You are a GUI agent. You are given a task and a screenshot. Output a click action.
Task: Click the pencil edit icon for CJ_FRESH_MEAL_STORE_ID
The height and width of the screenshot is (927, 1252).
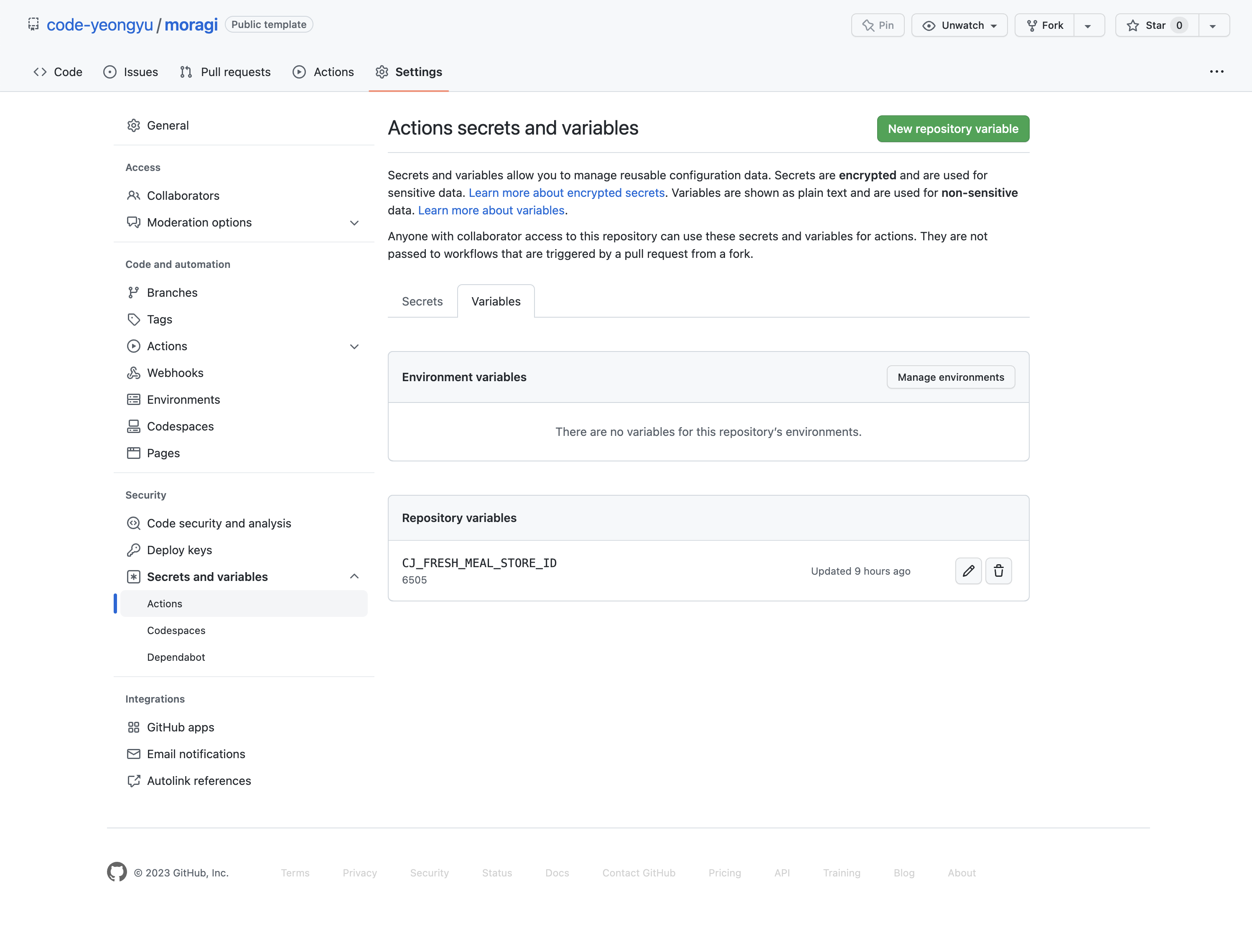point(968,570)
